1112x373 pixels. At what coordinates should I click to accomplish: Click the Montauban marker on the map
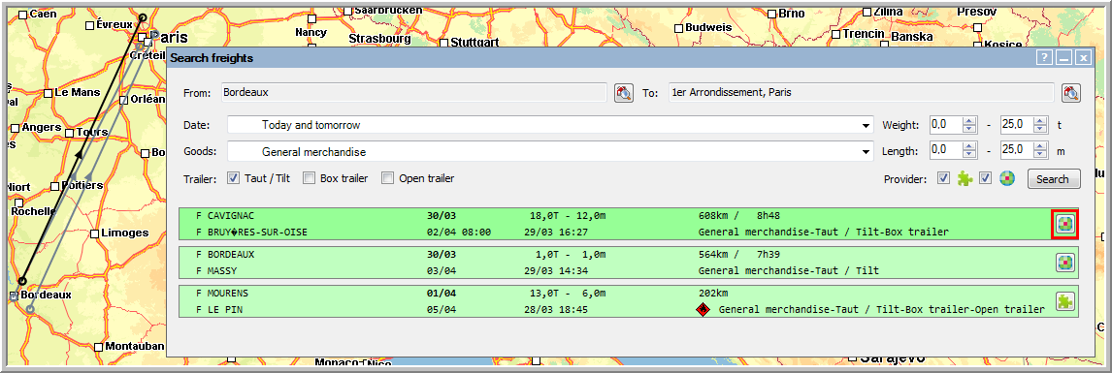click(99, 347)
